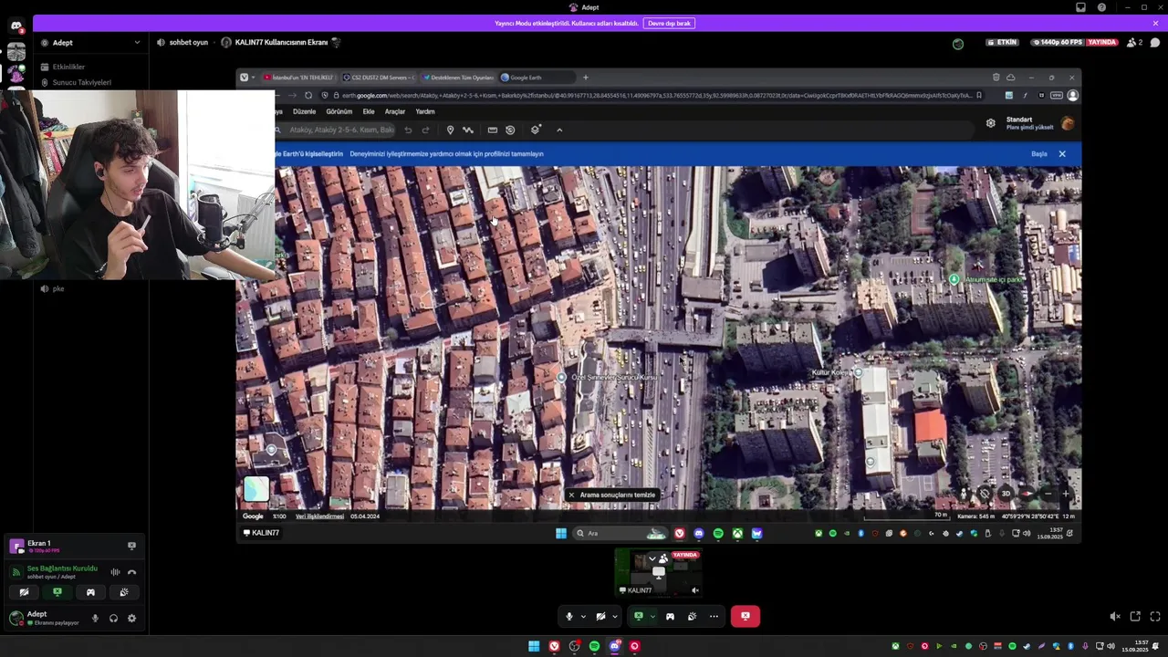Enter fullscreen for the stream
Image resolution: width=1168 pixels, height=657 pixels.
(x=1155, y=617)
